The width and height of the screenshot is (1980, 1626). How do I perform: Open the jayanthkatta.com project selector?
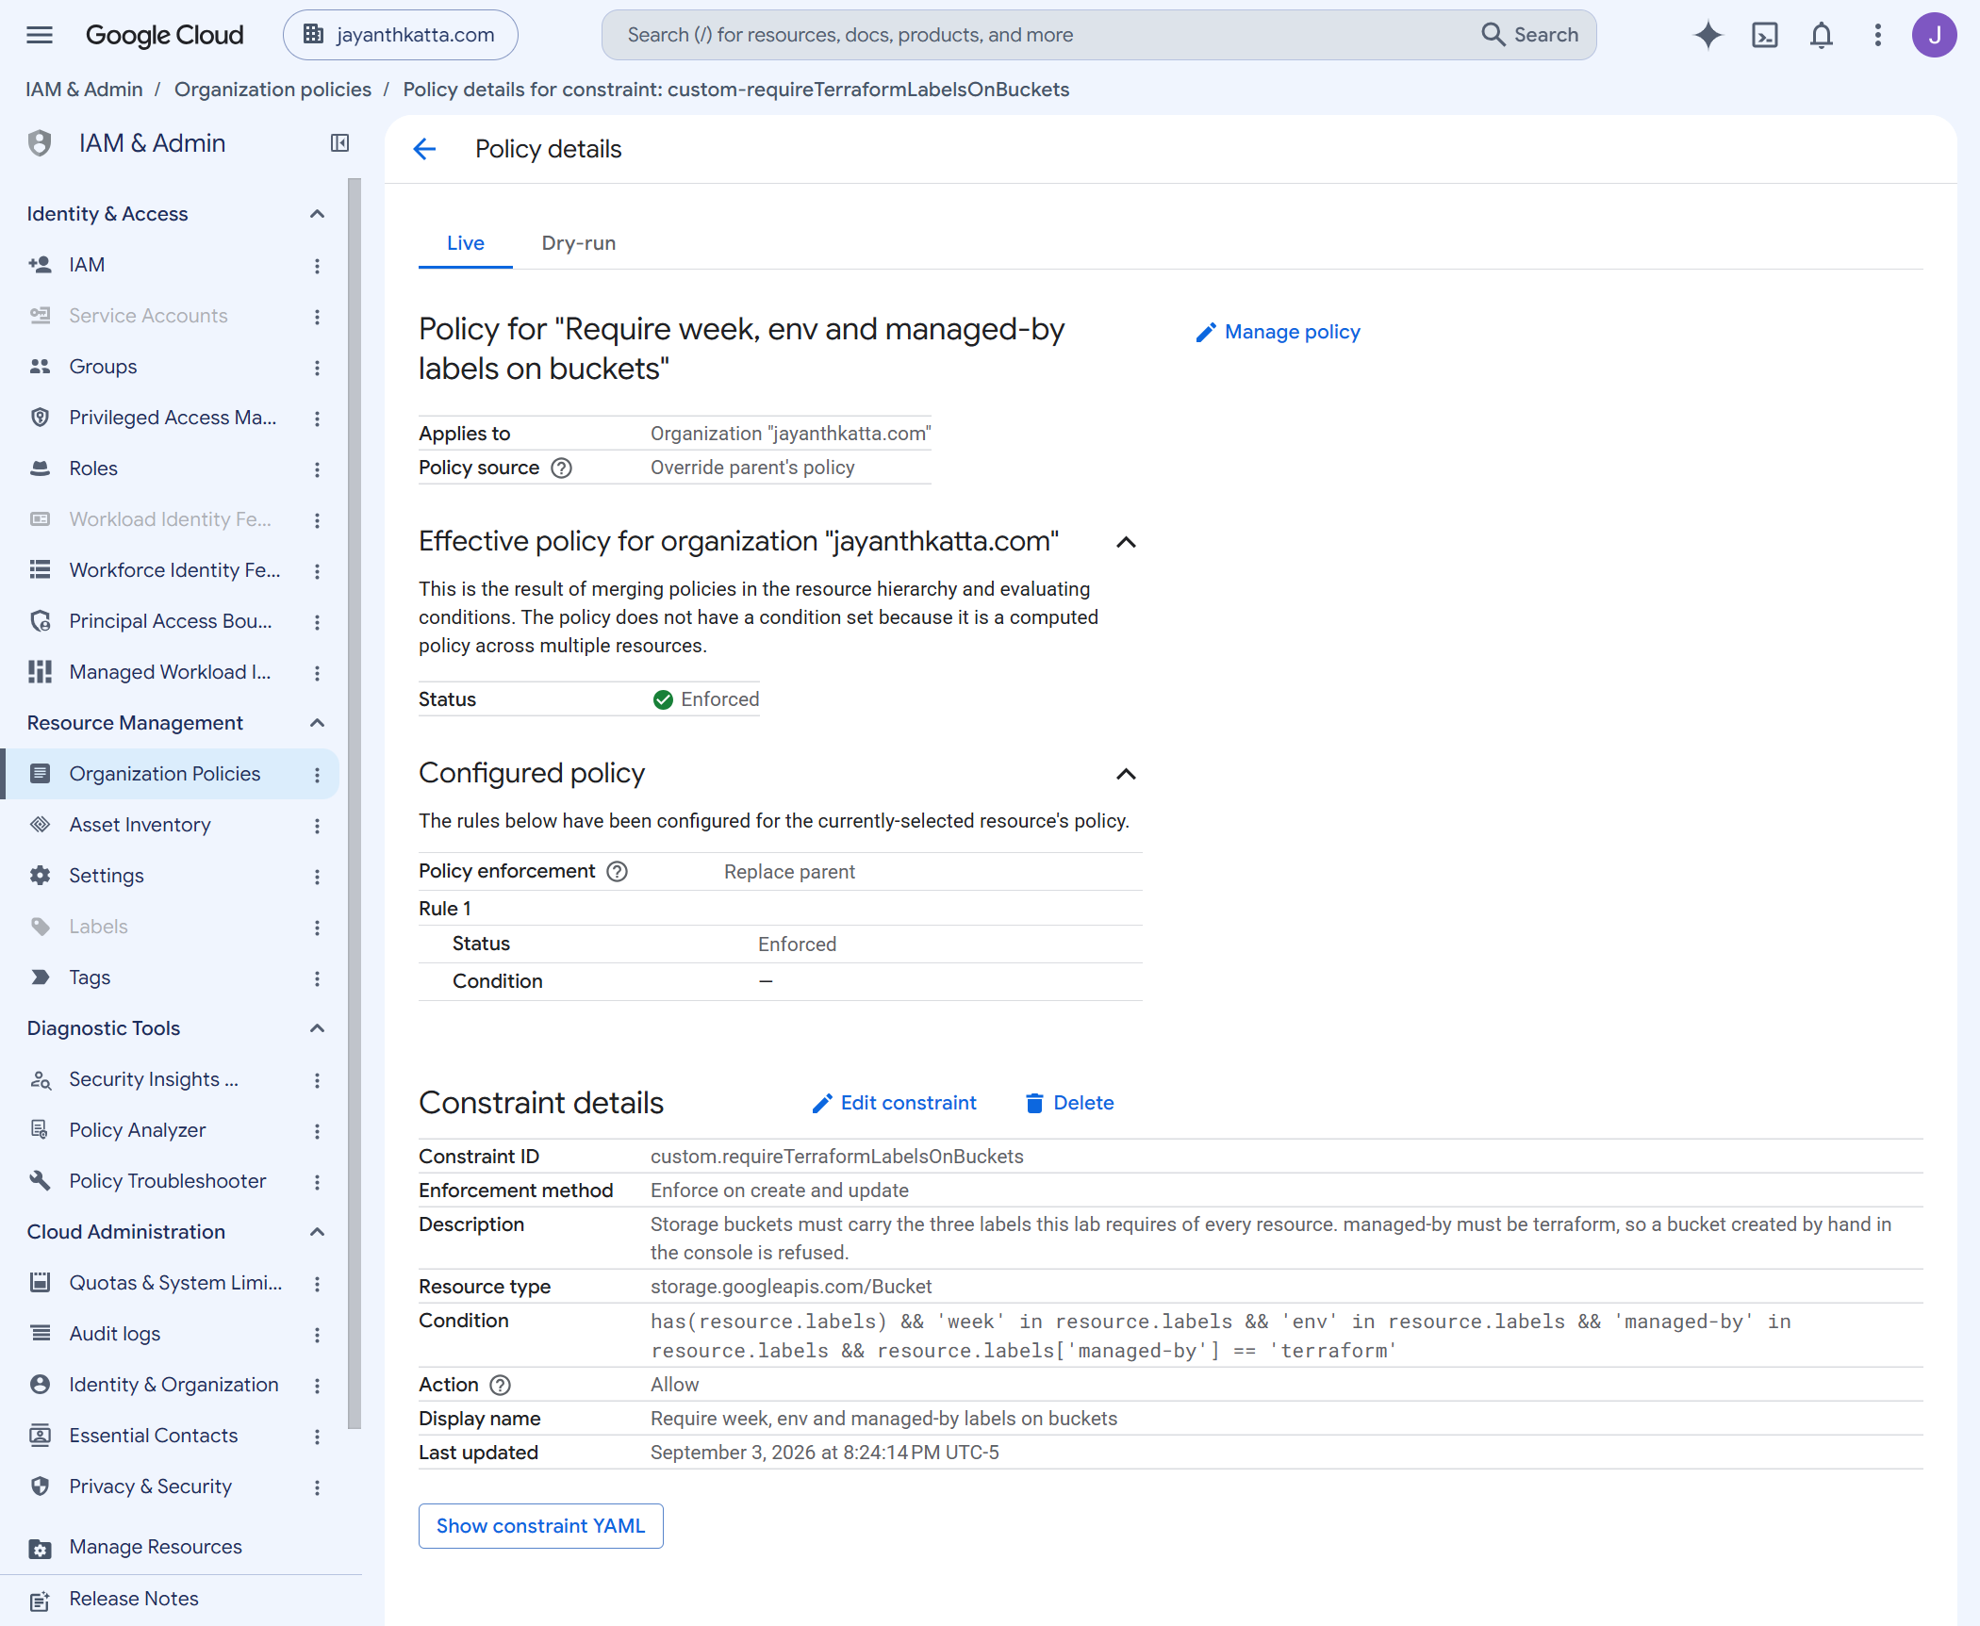[x=400, y=35]
